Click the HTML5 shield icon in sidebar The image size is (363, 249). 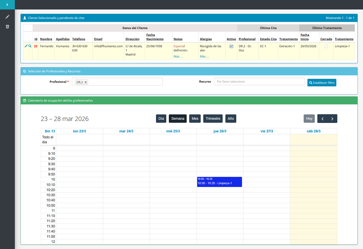click(7, 27)
